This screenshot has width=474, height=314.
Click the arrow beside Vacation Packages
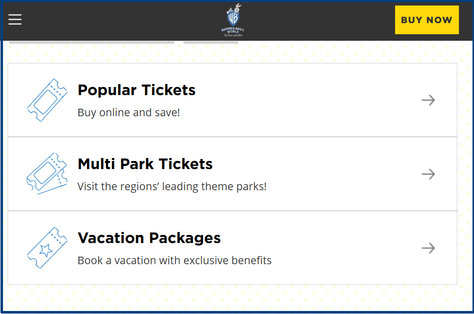point(428,248)
